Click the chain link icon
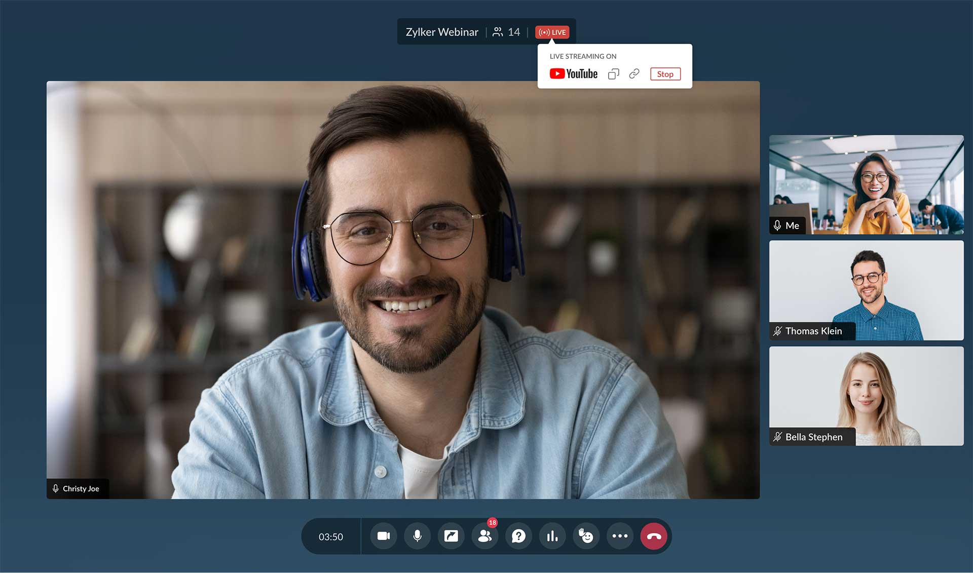This screenshot has width=973, height=573. click(x=634, y=74)
